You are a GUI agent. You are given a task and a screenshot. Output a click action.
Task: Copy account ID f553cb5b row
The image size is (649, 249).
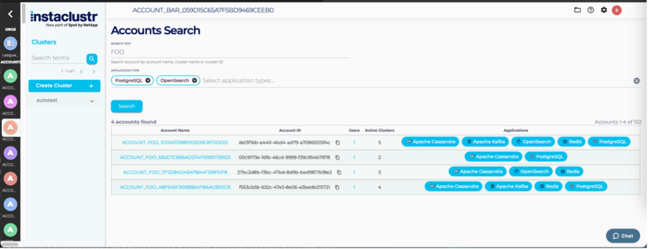(x=337, y=187)
